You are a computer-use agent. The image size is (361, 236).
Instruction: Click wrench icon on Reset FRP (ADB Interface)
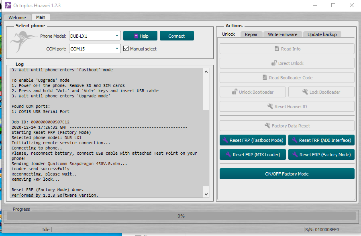click(294, 140)
